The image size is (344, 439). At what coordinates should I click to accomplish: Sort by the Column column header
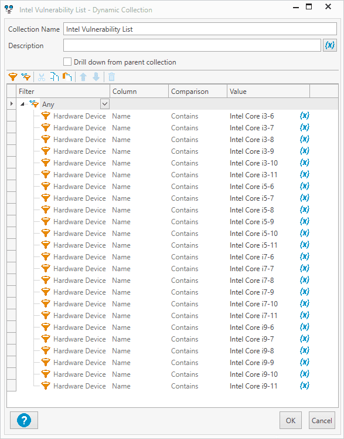click(x=139, y=92)
